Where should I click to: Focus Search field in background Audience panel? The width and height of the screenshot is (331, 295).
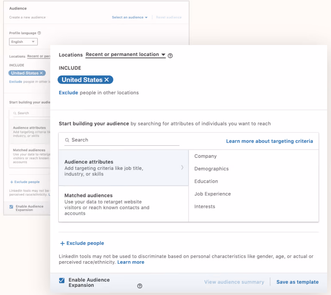point(32,113)
